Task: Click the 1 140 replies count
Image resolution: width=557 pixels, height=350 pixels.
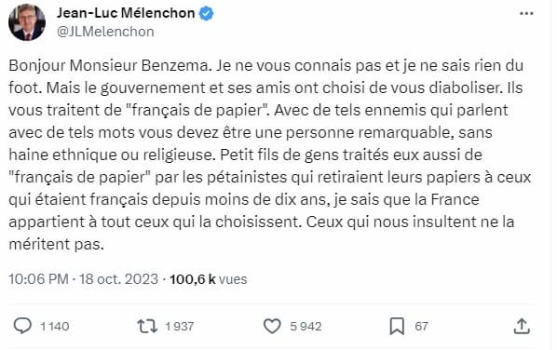Action: coord(55,326)
